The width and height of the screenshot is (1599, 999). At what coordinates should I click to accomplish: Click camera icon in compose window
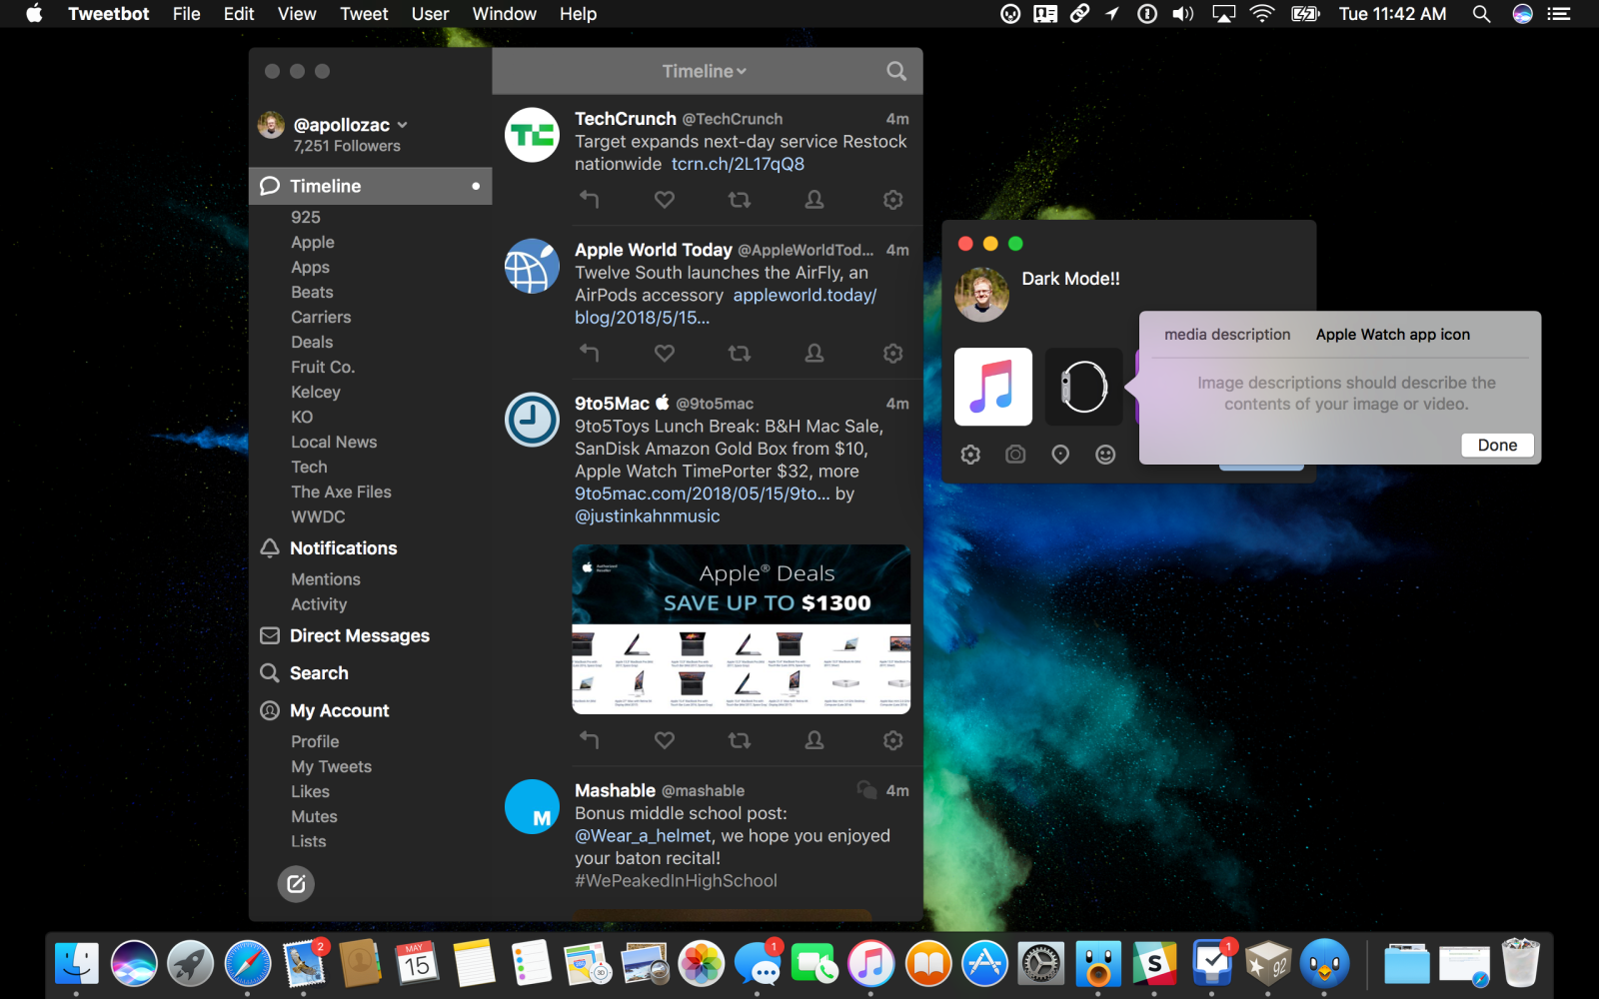point(1015,455)
